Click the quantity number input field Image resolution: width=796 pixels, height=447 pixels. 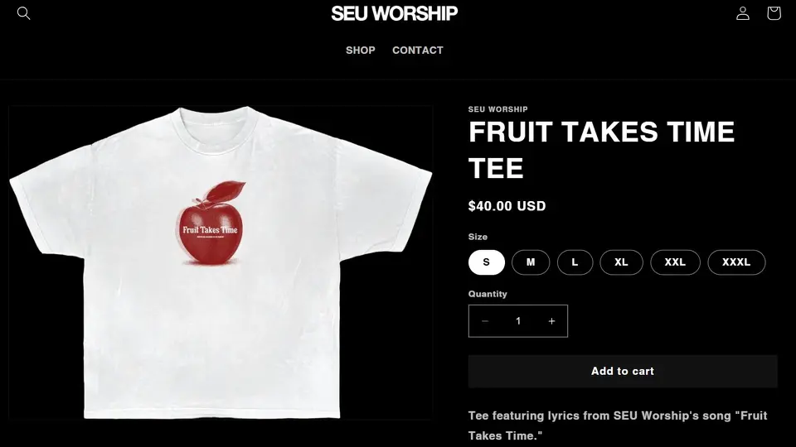pyautogui.click(x=518, y=321)
